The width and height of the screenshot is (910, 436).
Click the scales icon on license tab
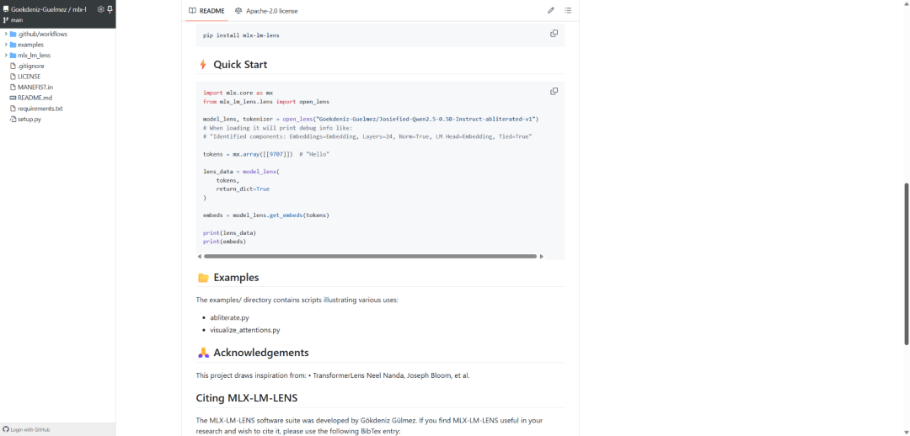click(x=238, y=10)
